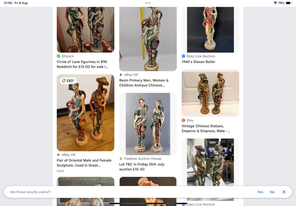Open Vintage Chinese Statues Etsy listing
This screenshot has width=296, height=206.
[x=206, y=128]
